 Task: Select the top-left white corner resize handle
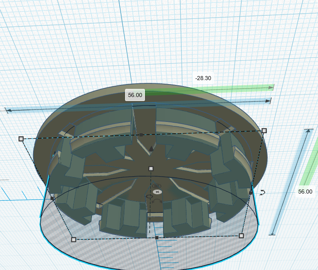(x=21, y=139)
